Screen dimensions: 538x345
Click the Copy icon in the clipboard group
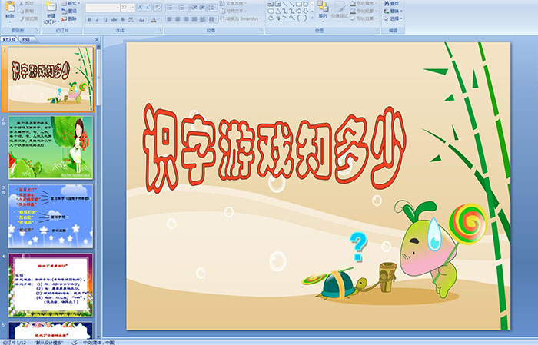click(22, 11)
